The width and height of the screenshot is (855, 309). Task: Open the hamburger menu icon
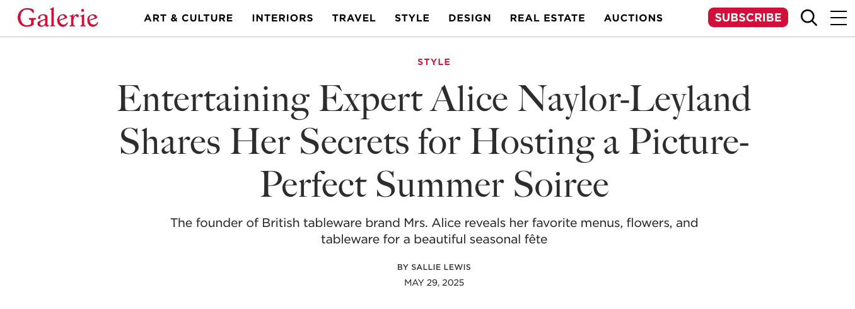click(x=839, y=18)
